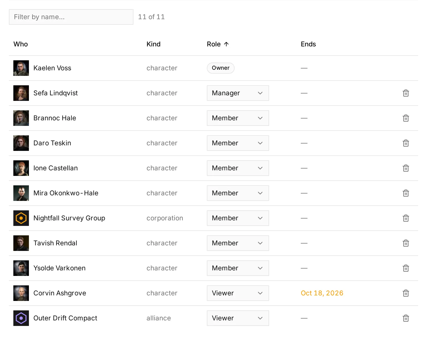
Task: Click the name Brannoc Hale
Action: (55, 118)
